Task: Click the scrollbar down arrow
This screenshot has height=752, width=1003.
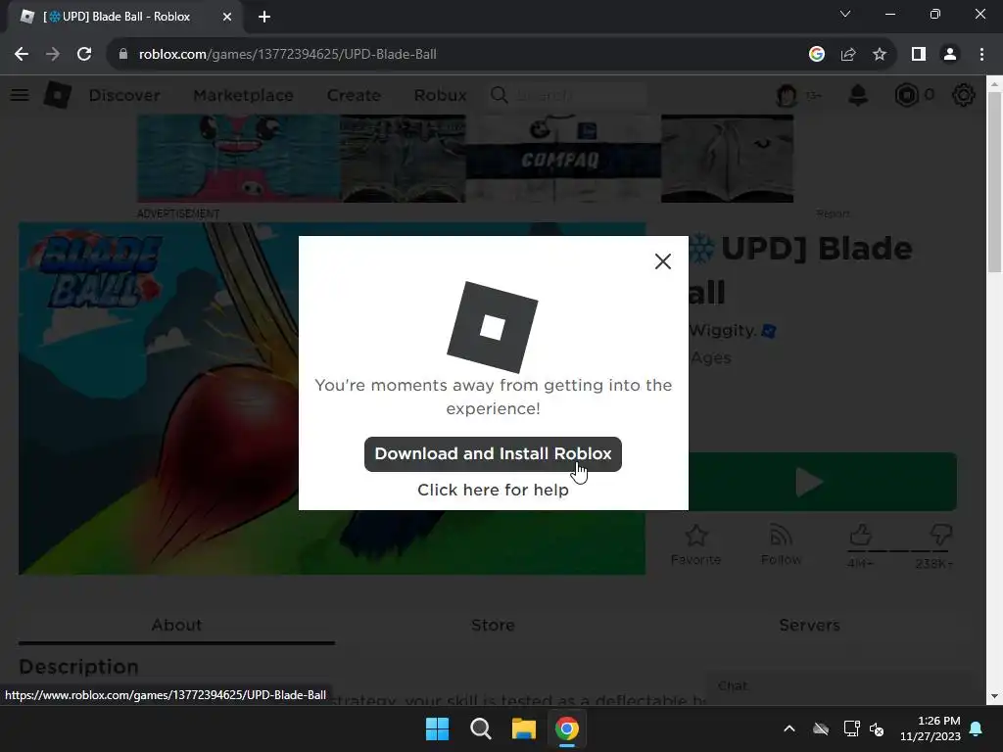Action: pyautogui.click(x=995, y=696)
